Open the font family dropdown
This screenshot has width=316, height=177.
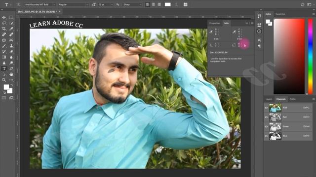click(40, 4)
